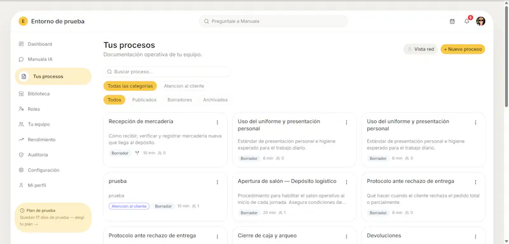Click the Roles sidebar icon
The image size is (509, 244).
(21, 109)
